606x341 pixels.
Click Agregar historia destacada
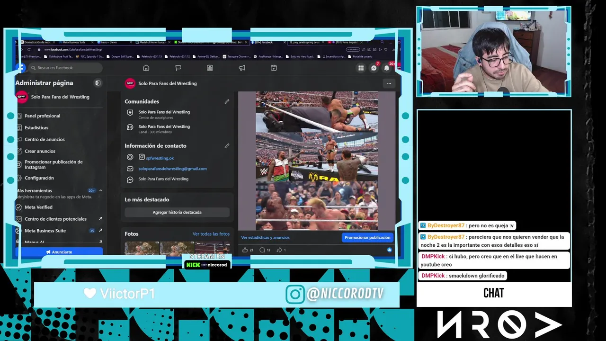pos(177,212)
